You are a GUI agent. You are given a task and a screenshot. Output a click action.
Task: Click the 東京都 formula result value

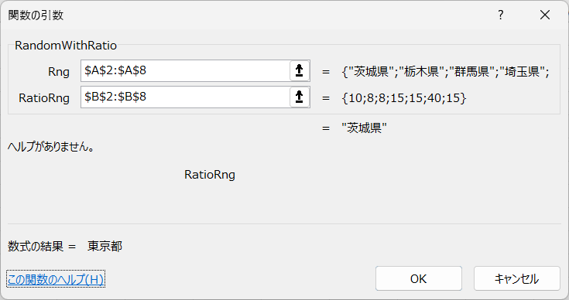[x=105, y=247]
